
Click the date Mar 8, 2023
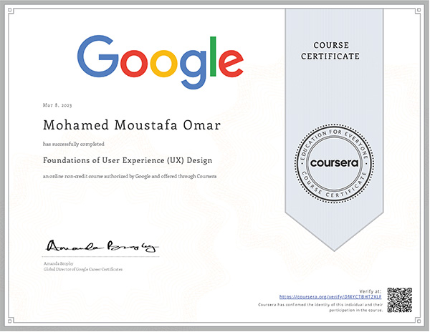point(57,105)
